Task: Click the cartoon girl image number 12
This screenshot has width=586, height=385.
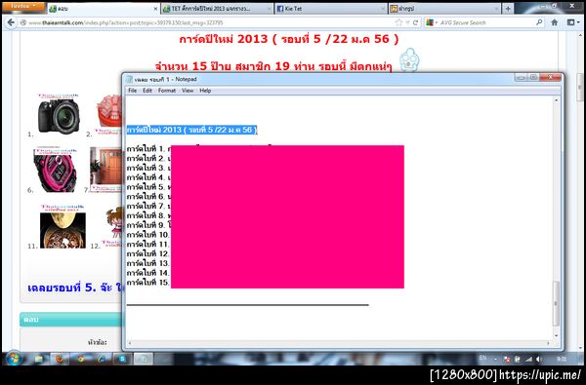Action: pos(112,227)
